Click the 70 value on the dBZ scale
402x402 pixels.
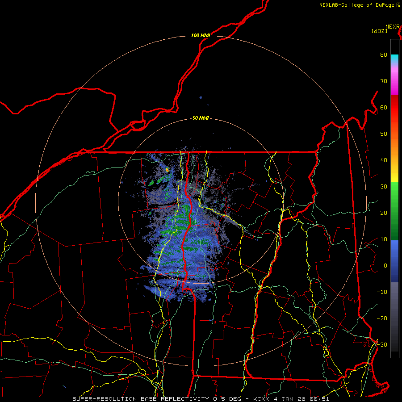[x=384, y=81]
